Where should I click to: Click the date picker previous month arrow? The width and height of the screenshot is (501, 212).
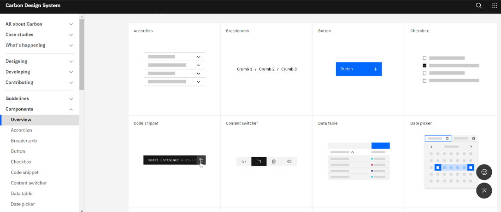point(431,147)
